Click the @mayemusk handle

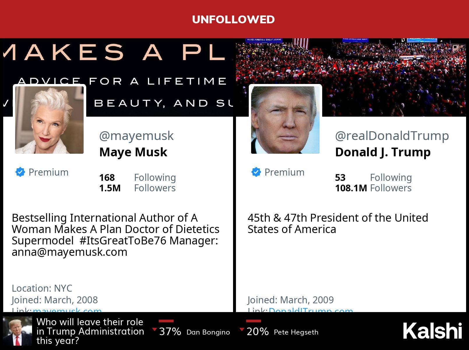coord(136,136)
